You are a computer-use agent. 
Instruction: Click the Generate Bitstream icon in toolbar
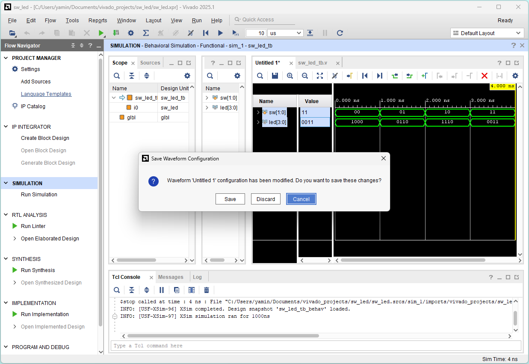pos(116,33)
